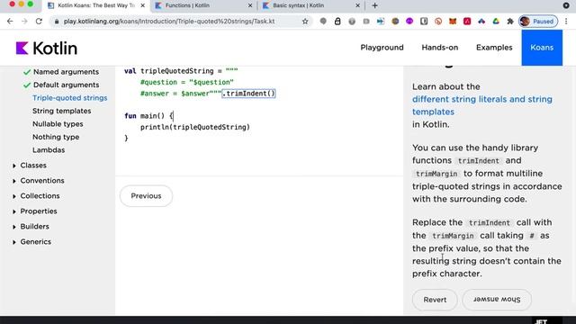Click the Show answer button
The height and width of the screenshot is (324, 576).
point(497,300)
